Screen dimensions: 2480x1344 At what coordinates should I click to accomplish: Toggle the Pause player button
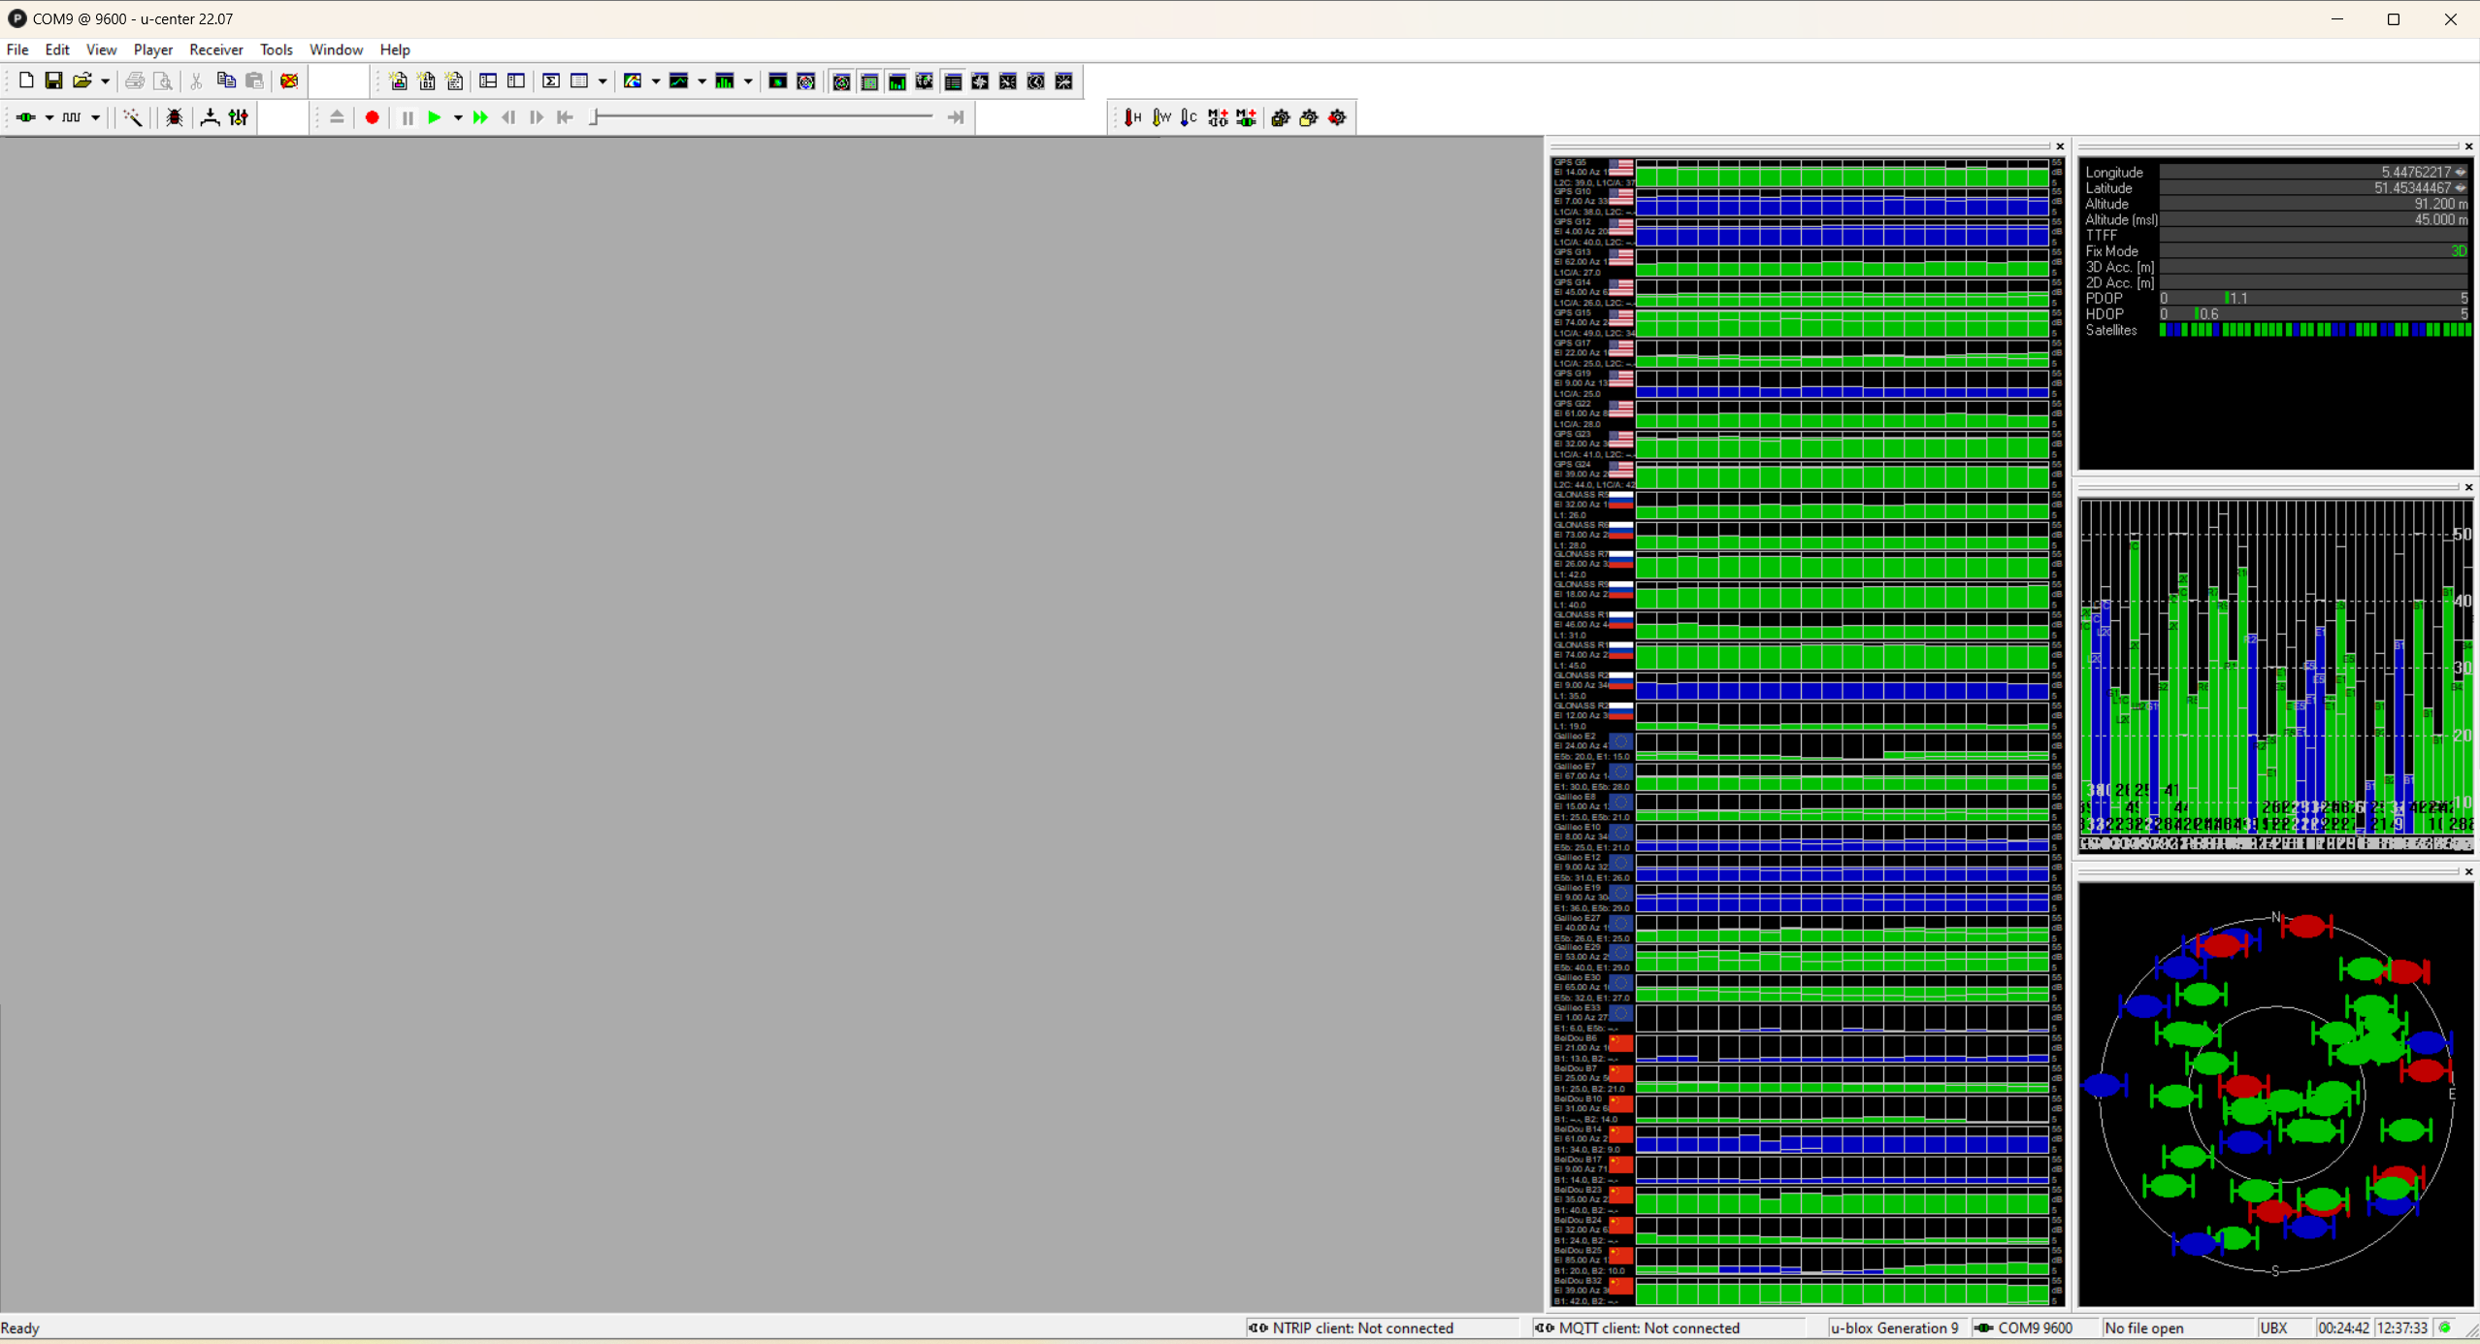point(408,117)
